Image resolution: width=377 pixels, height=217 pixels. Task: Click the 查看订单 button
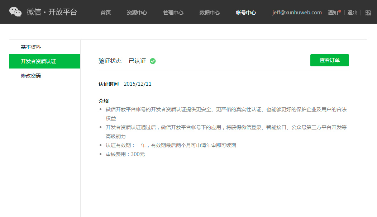coord(329,60)
